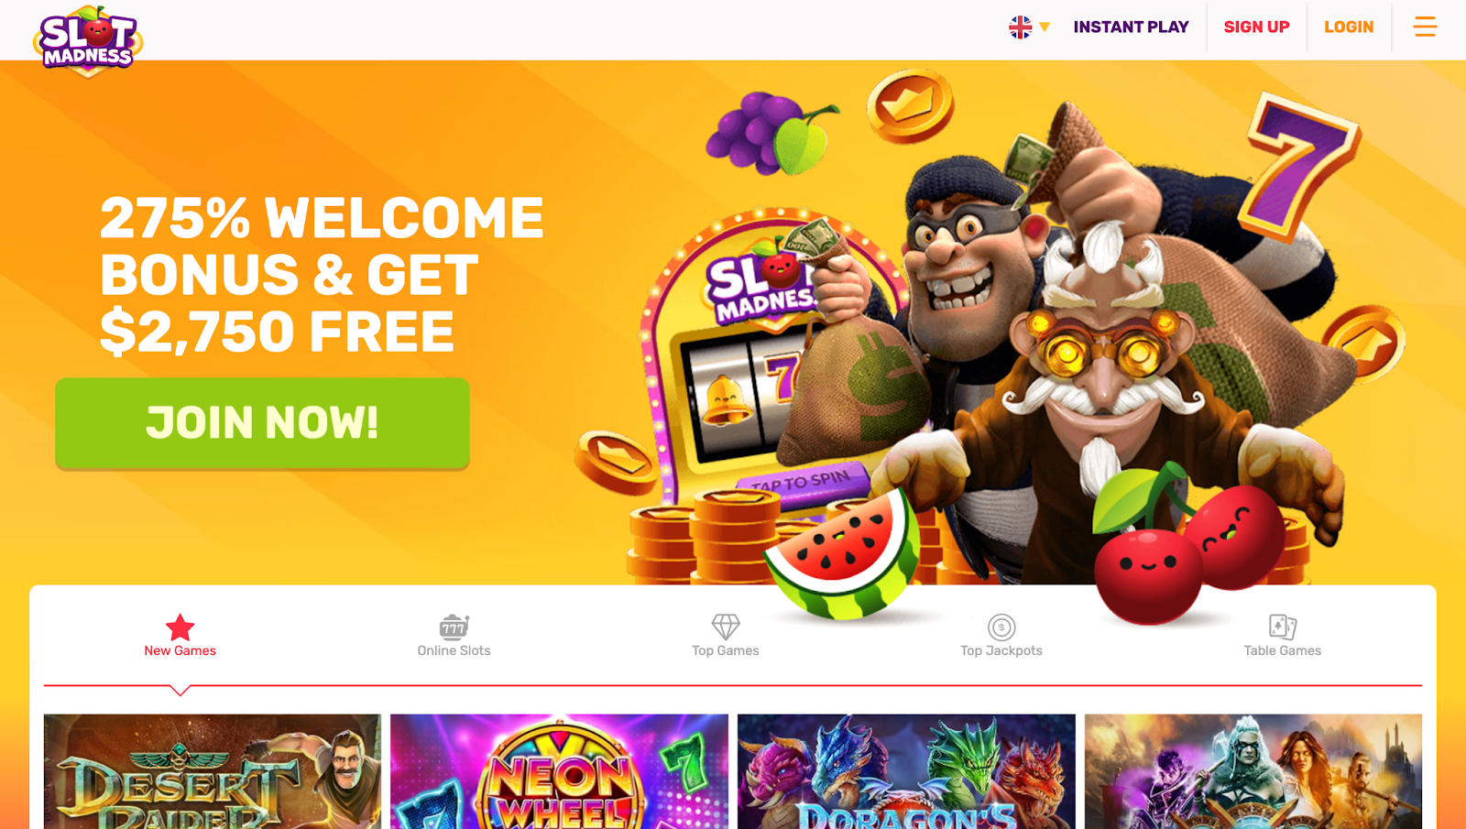
Task: Click the 275% Welcome Bonus headline
Action: click(321, 274)
